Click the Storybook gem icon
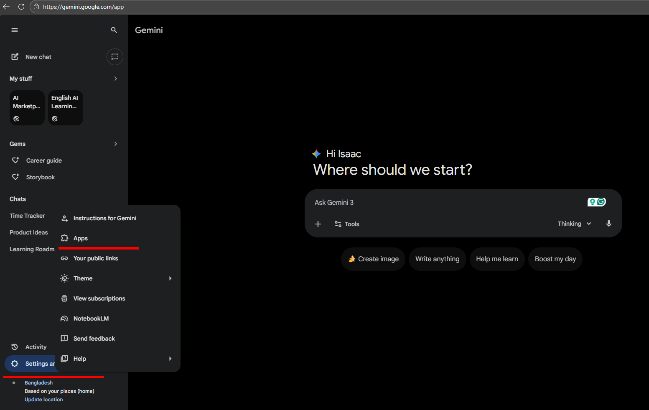649x410 pixels. pyautogui.click(x=15, y=177)
